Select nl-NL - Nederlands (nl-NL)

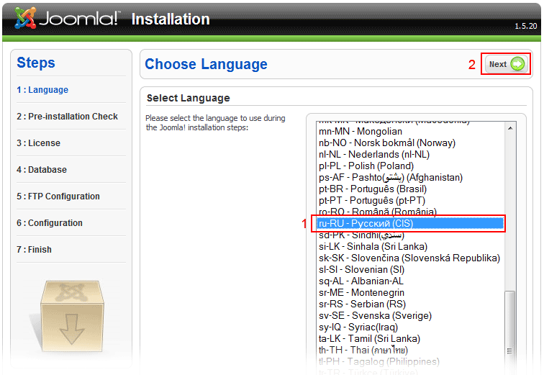(411, 154)
